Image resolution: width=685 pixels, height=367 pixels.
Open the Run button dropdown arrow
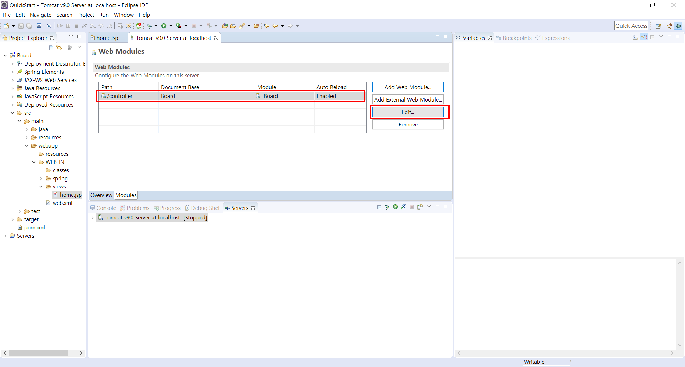pyautogui.click(x=171, y=26)
